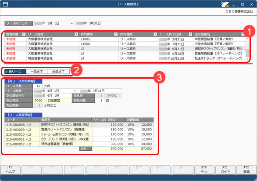Viewport: 257px width, 181px height.
Task: Open the 処理状態 column filter dropdown
Action: click(x=24, y=34)
